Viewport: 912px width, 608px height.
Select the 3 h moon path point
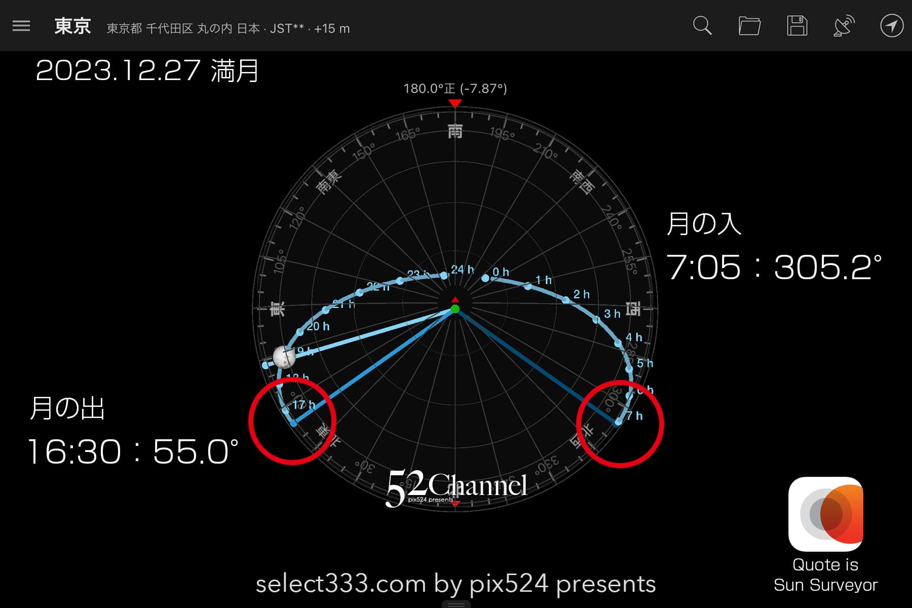(596, 320)
